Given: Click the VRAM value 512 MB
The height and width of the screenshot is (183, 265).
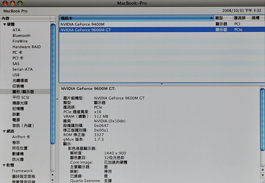Looking at the screenshot, I should tap(101, 117).
